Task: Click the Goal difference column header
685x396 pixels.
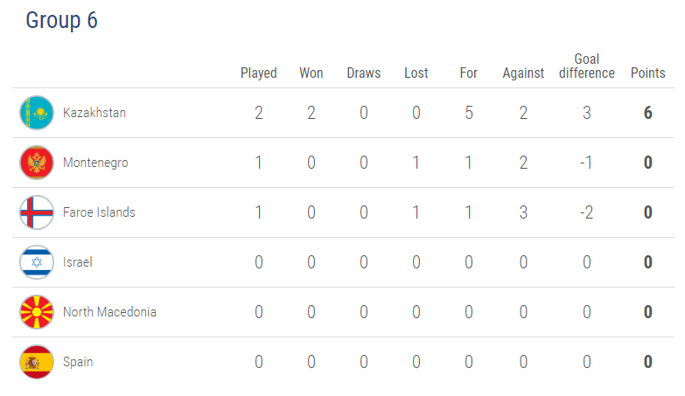Action: click(x=587, y=66)
